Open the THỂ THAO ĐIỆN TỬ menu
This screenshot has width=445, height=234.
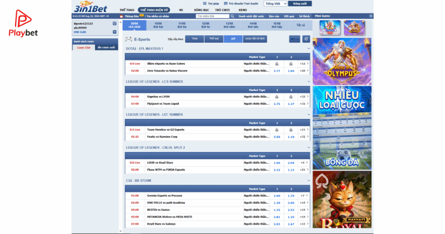(154, 10)
